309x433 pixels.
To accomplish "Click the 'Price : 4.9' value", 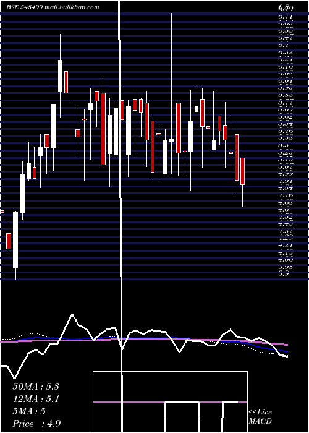I will click(36, 424).
